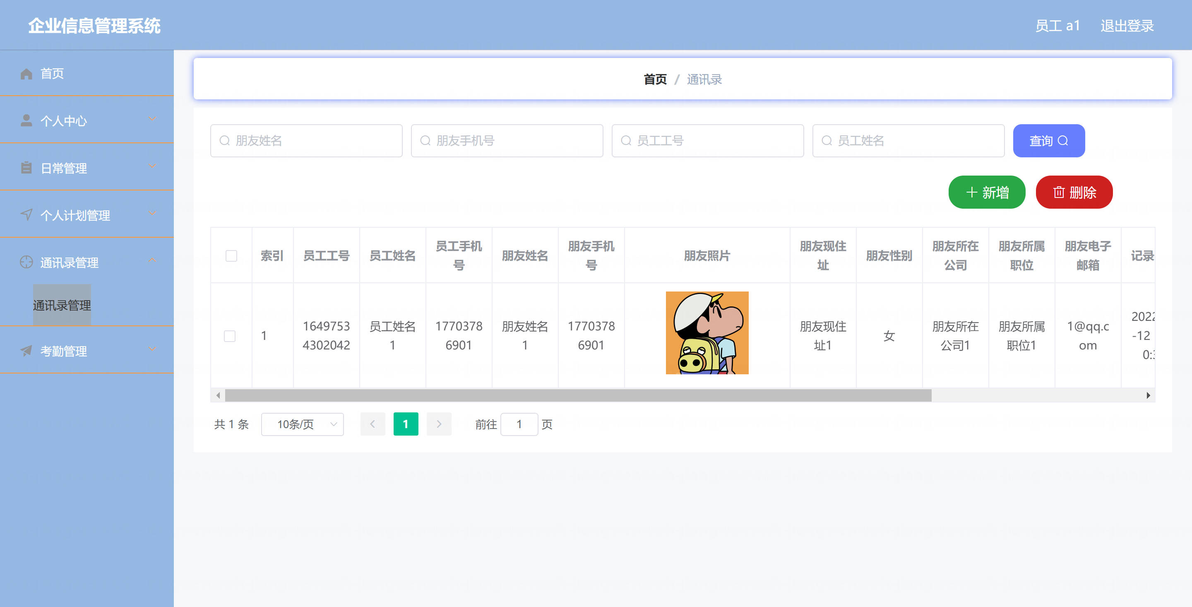This screenshot has width=1192, height=607.
Task: Click the 朋友姓名 column header
Action: click(525, 255)
